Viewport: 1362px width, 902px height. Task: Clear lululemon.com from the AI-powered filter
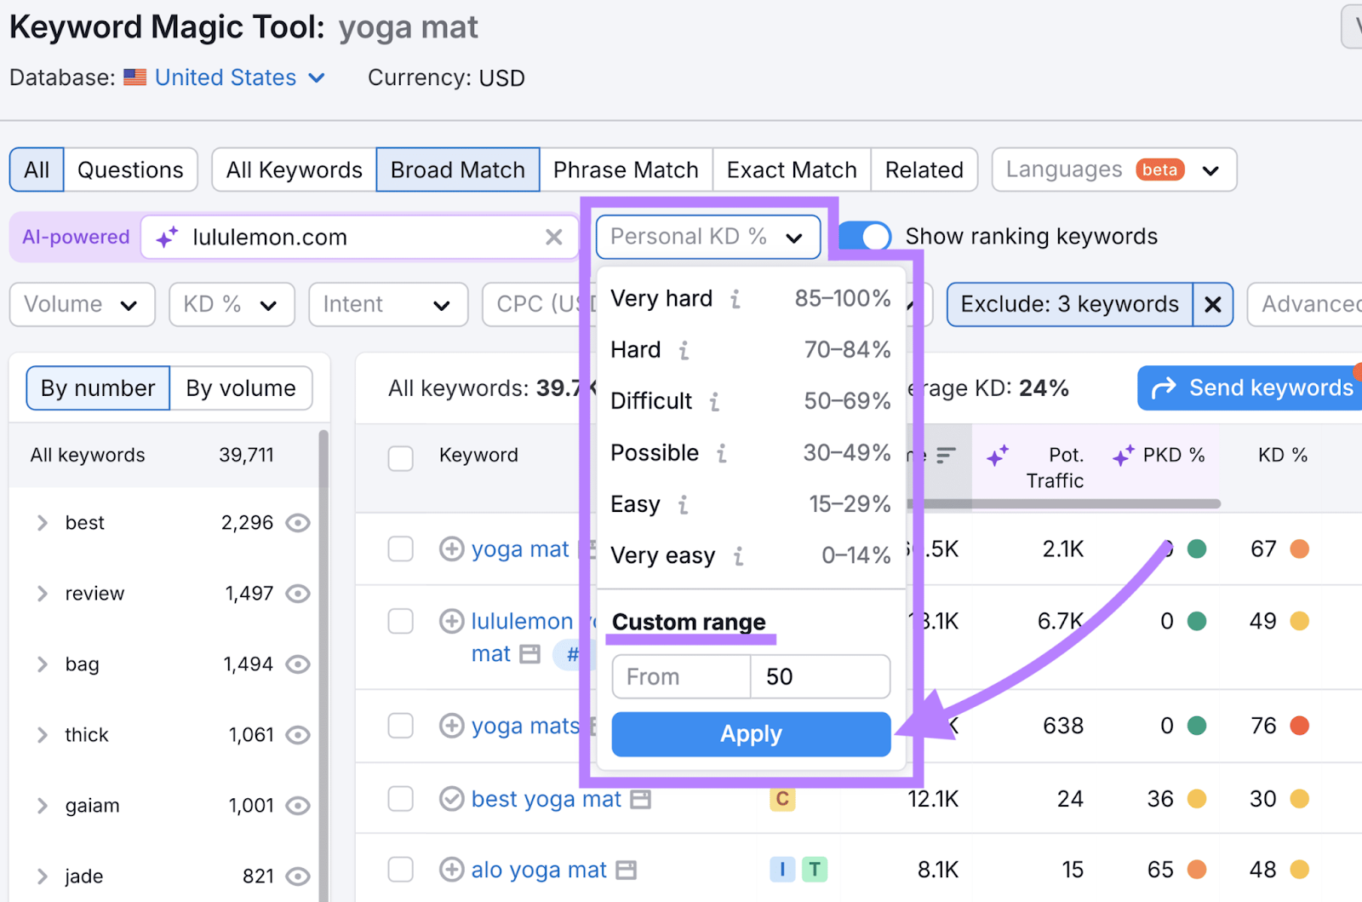[x=554, y=237]
